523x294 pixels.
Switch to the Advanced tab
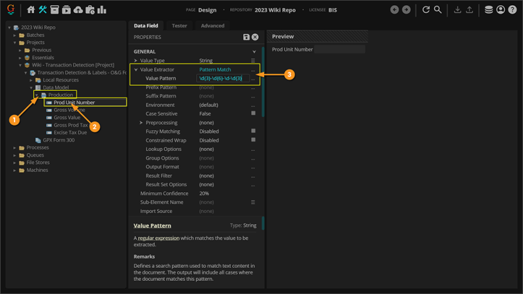pyautogui.click(x=212, y=25)
